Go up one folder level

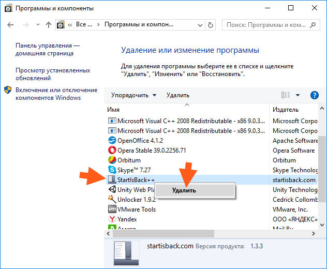point(49,25)
